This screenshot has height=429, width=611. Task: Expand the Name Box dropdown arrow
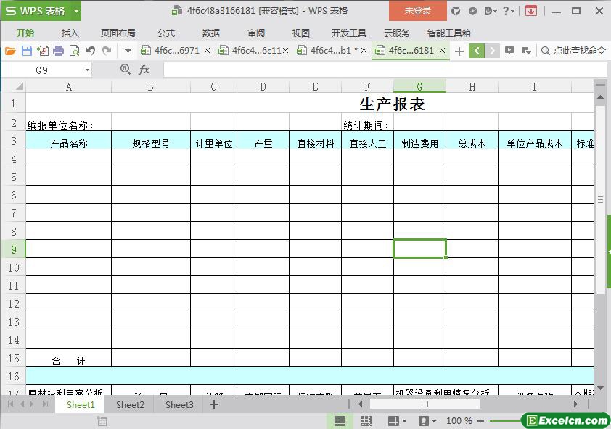[87, 70]
